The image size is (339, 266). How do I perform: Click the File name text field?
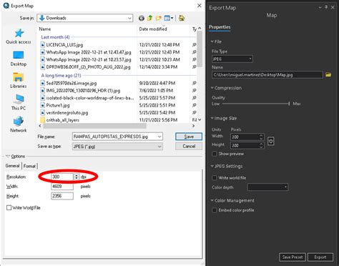(x=114, y=137)
